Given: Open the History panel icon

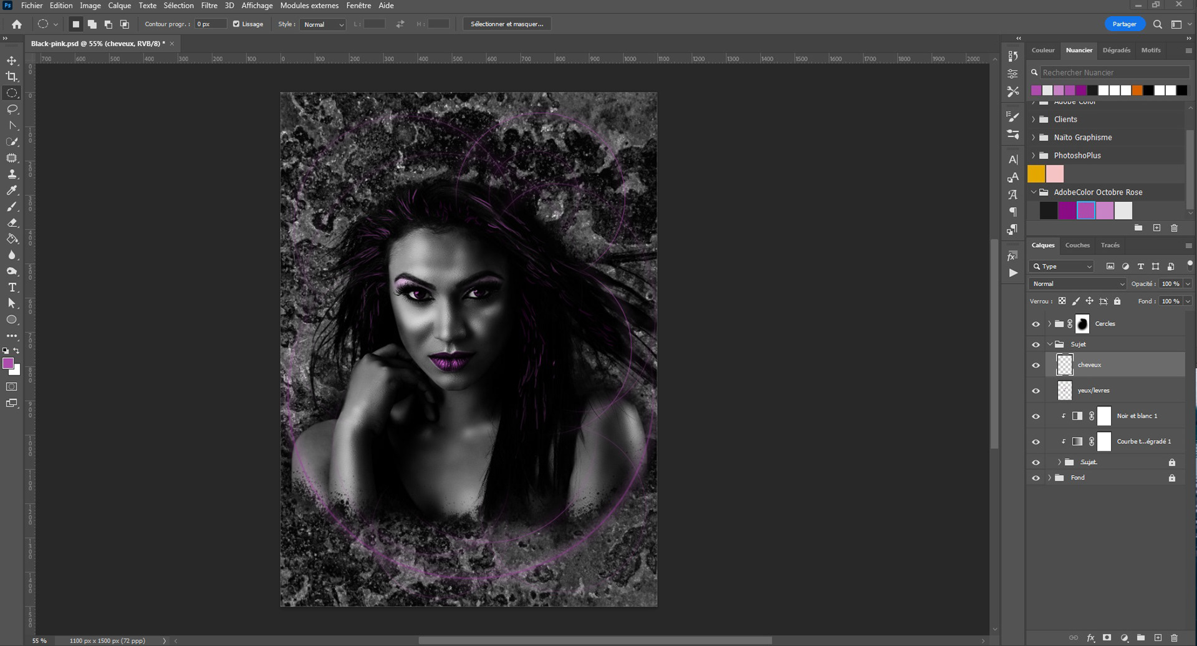Looking at the screenshot, I should (x=1012, y=56).
